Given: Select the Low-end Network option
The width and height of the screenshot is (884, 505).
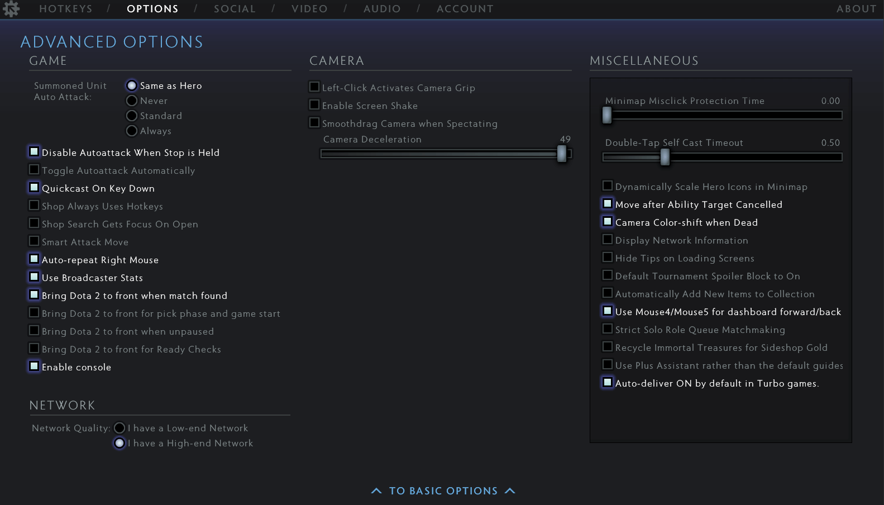Looking at the screenshot, I should (x=120, y=428).
